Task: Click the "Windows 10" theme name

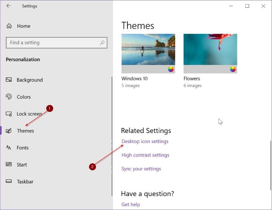Action: tap(134, 79)
